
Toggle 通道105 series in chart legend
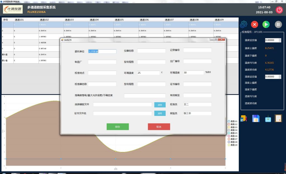click(232, 133)
